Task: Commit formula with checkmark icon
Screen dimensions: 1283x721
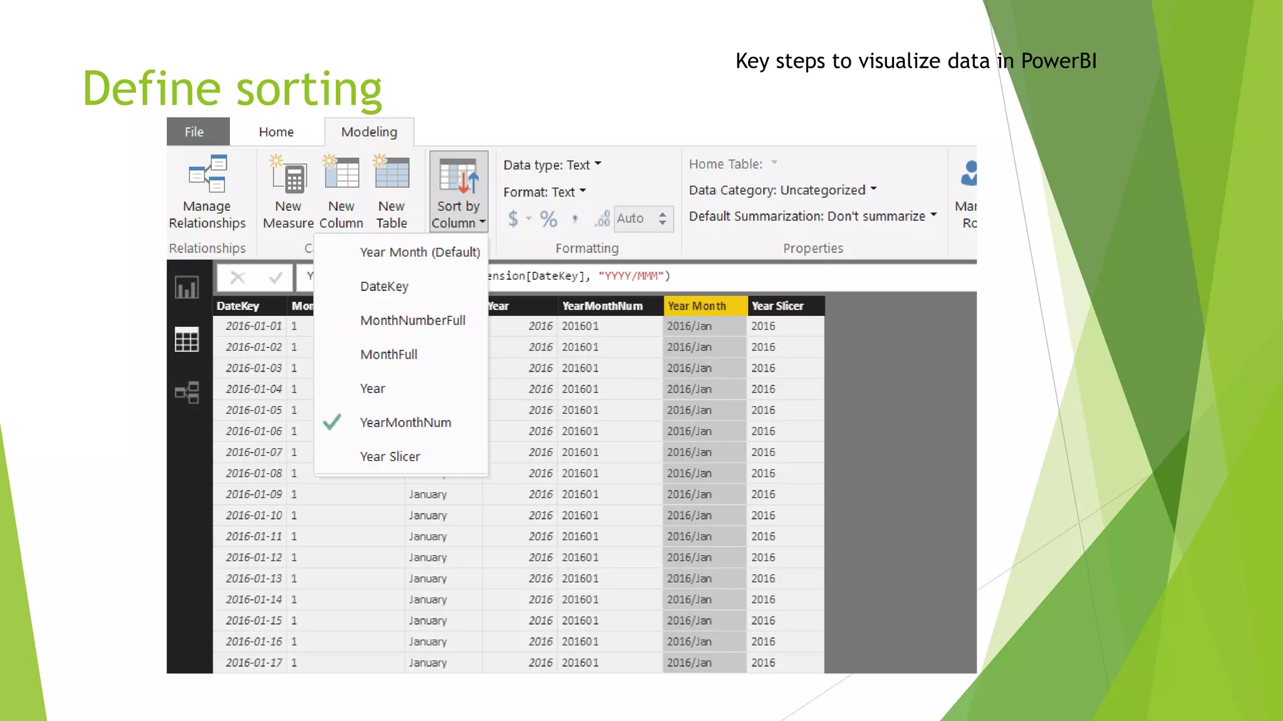Action: click(x=276, y=277)
